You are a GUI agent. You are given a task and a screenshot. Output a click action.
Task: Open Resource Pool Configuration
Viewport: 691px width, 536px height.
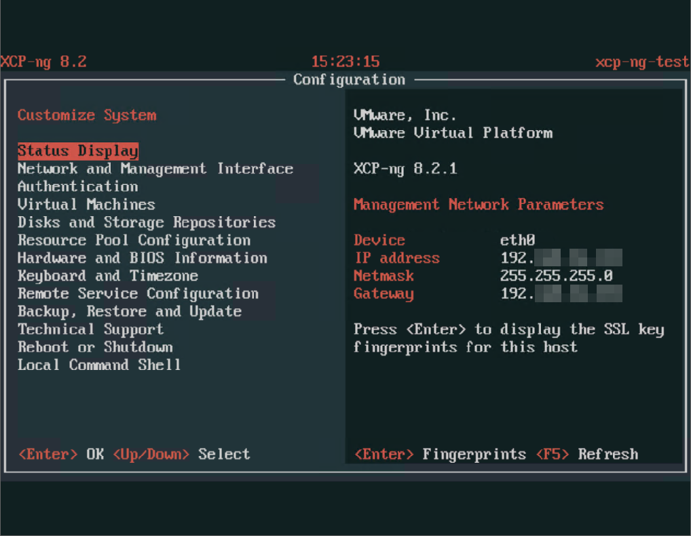pos(134,241)
